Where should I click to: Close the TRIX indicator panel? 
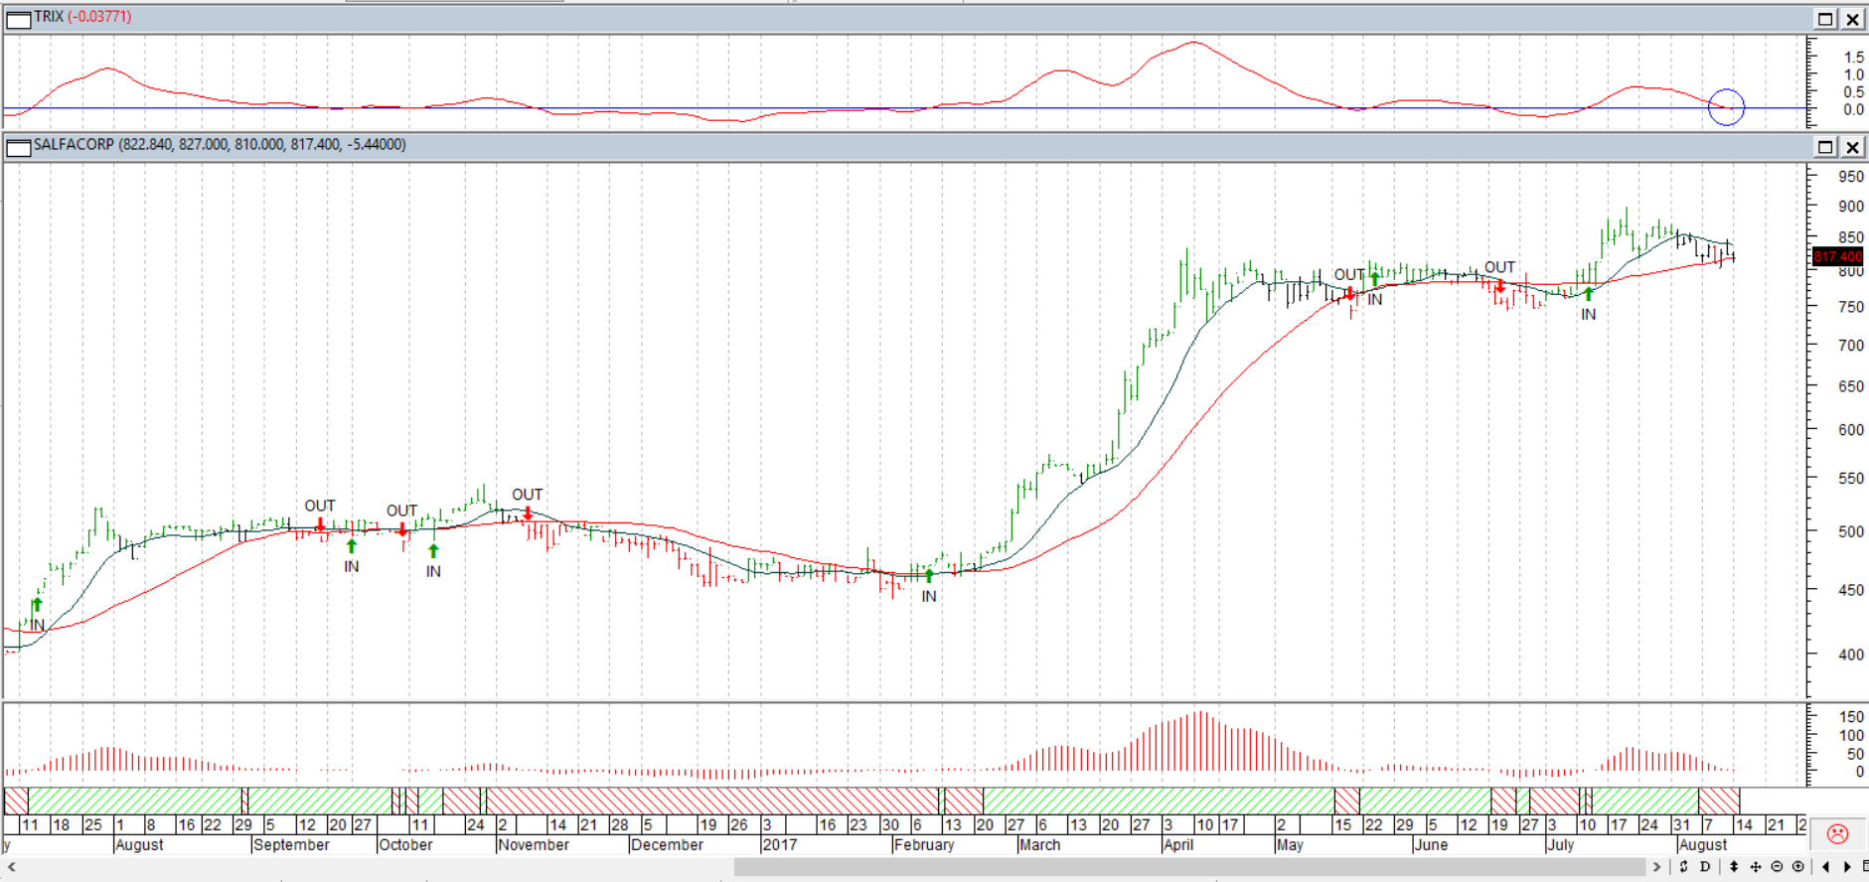[x=1853, y=19]
